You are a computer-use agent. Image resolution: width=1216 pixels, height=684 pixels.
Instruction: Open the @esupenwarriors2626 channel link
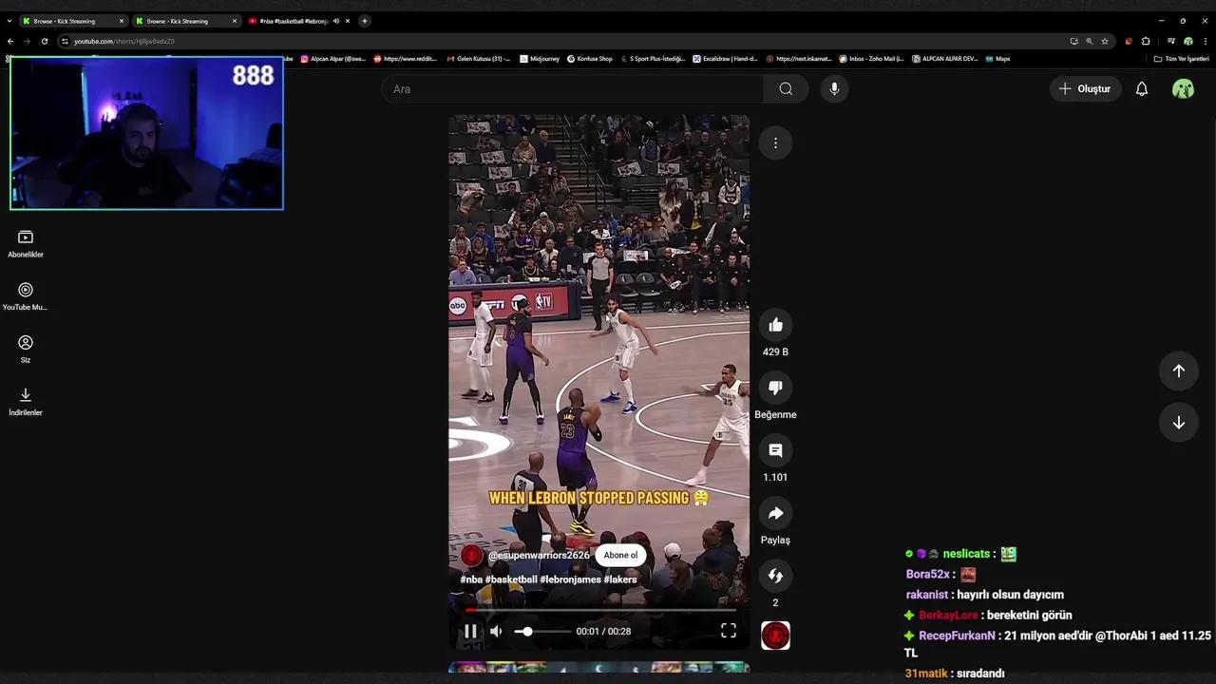click(539, 556)
